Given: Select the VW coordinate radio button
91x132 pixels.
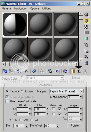Looking at the screenshot, I should click(x=20, y=120).
